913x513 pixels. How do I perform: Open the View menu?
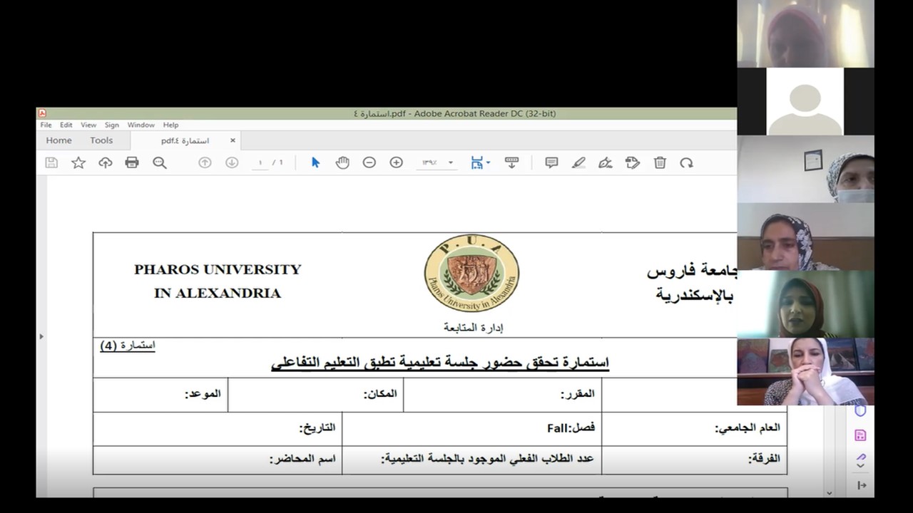point(88,125)
